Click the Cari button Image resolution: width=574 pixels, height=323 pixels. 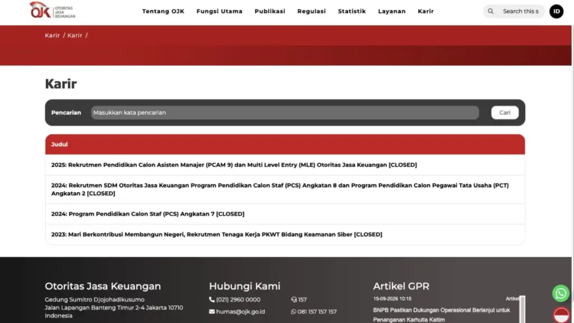point(504,112)
